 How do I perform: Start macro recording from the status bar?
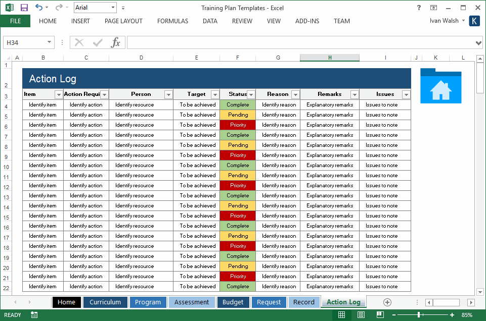coord(34,314)
